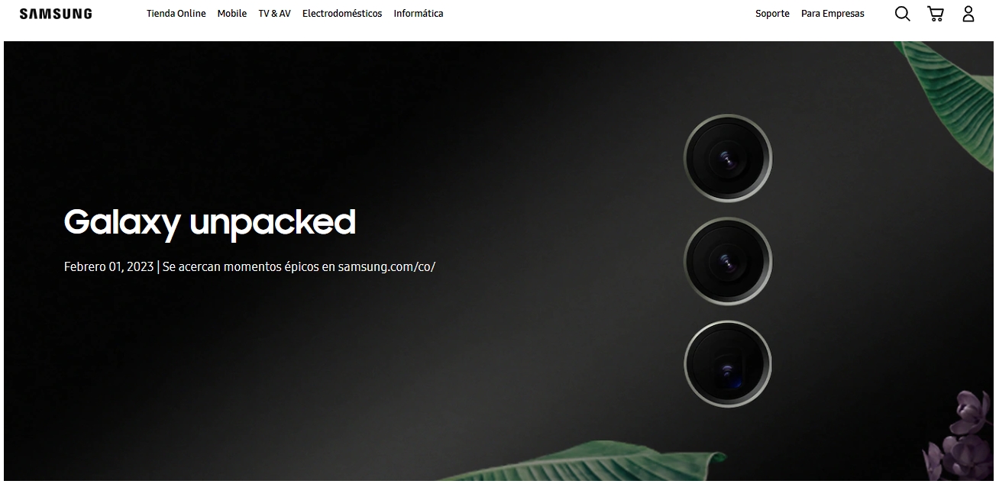Click the samsung.com/co/ text in banner
The image size is (999, 484).
pyautogui.click(x=386, y=267)
